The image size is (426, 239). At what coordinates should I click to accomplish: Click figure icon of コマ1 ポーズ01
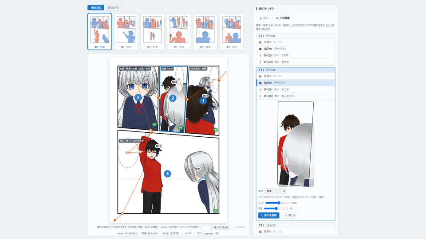click(260, 55)
